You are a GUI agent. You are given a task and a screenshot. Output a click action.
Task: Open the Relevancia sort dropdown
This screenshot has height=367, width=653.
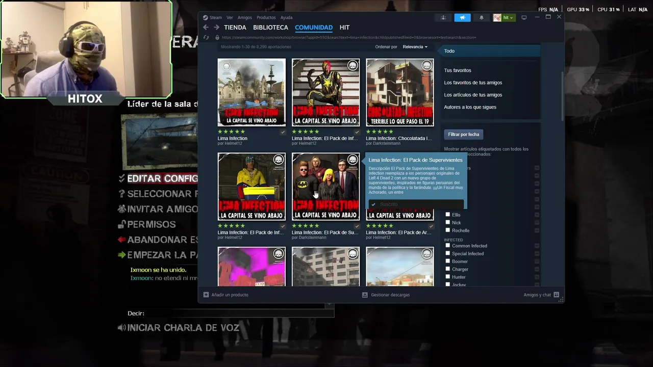pyautogui.click(x=415, y=47)
